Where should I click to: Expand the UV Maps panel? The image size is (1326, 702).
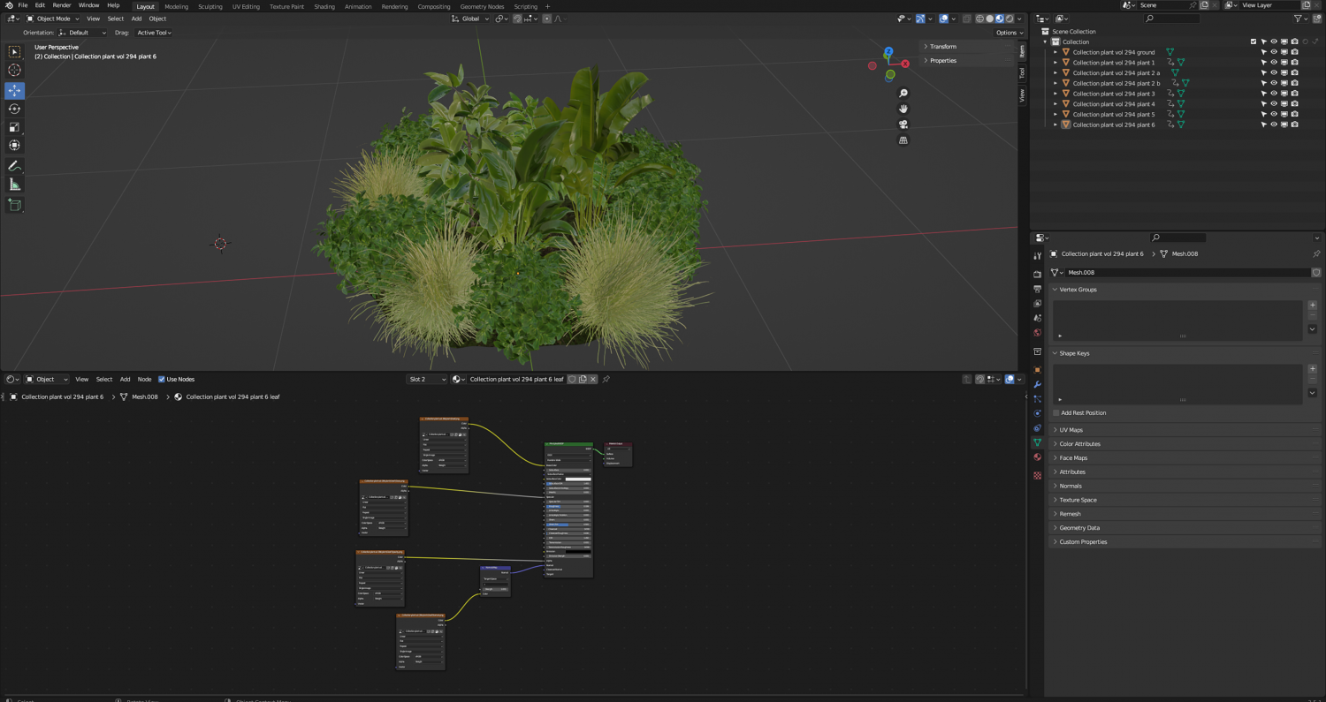[x=1185, y=430]
